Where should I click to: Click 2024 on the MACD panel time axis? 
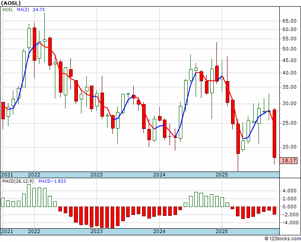pyautogui.click(x=159, y=231)
